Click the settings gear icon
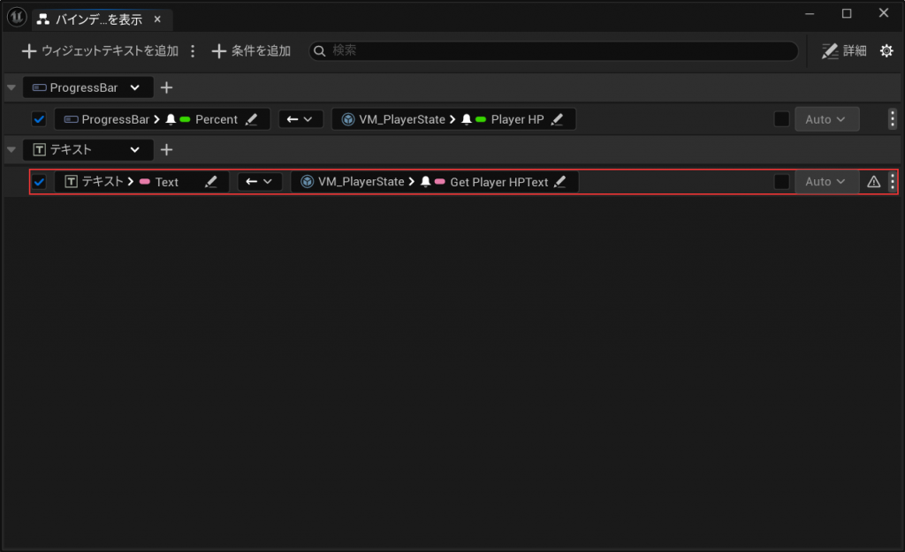Viewport: 905px width, 552px height. [886, 51]
